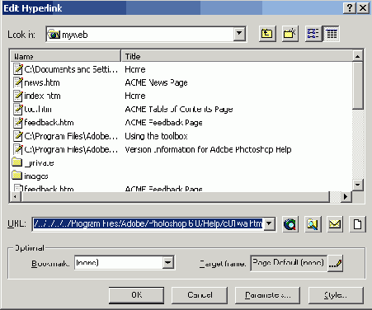372x310 pixels.
Task: Open the URL history dropdown arrow
Action: [269, 223]
